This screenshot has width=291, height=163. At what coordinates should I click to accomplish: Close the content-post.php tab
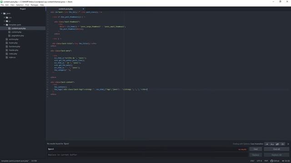(83, 9)
